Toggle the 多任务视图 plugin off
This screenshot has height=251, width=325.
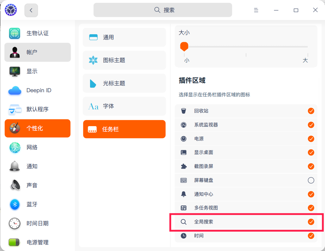[x=311, y=208]
